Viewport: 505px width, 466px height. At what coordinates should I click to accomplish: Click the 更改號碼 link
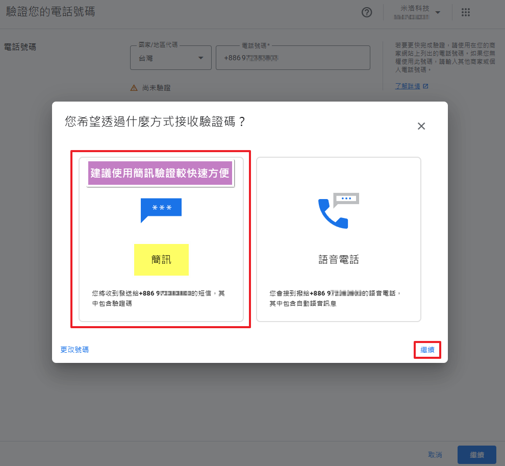click(74, 350)
